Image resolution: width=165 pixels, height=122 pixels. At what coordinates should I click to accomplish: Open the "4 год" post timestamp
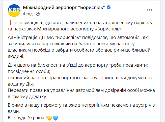tap(28, 14)
